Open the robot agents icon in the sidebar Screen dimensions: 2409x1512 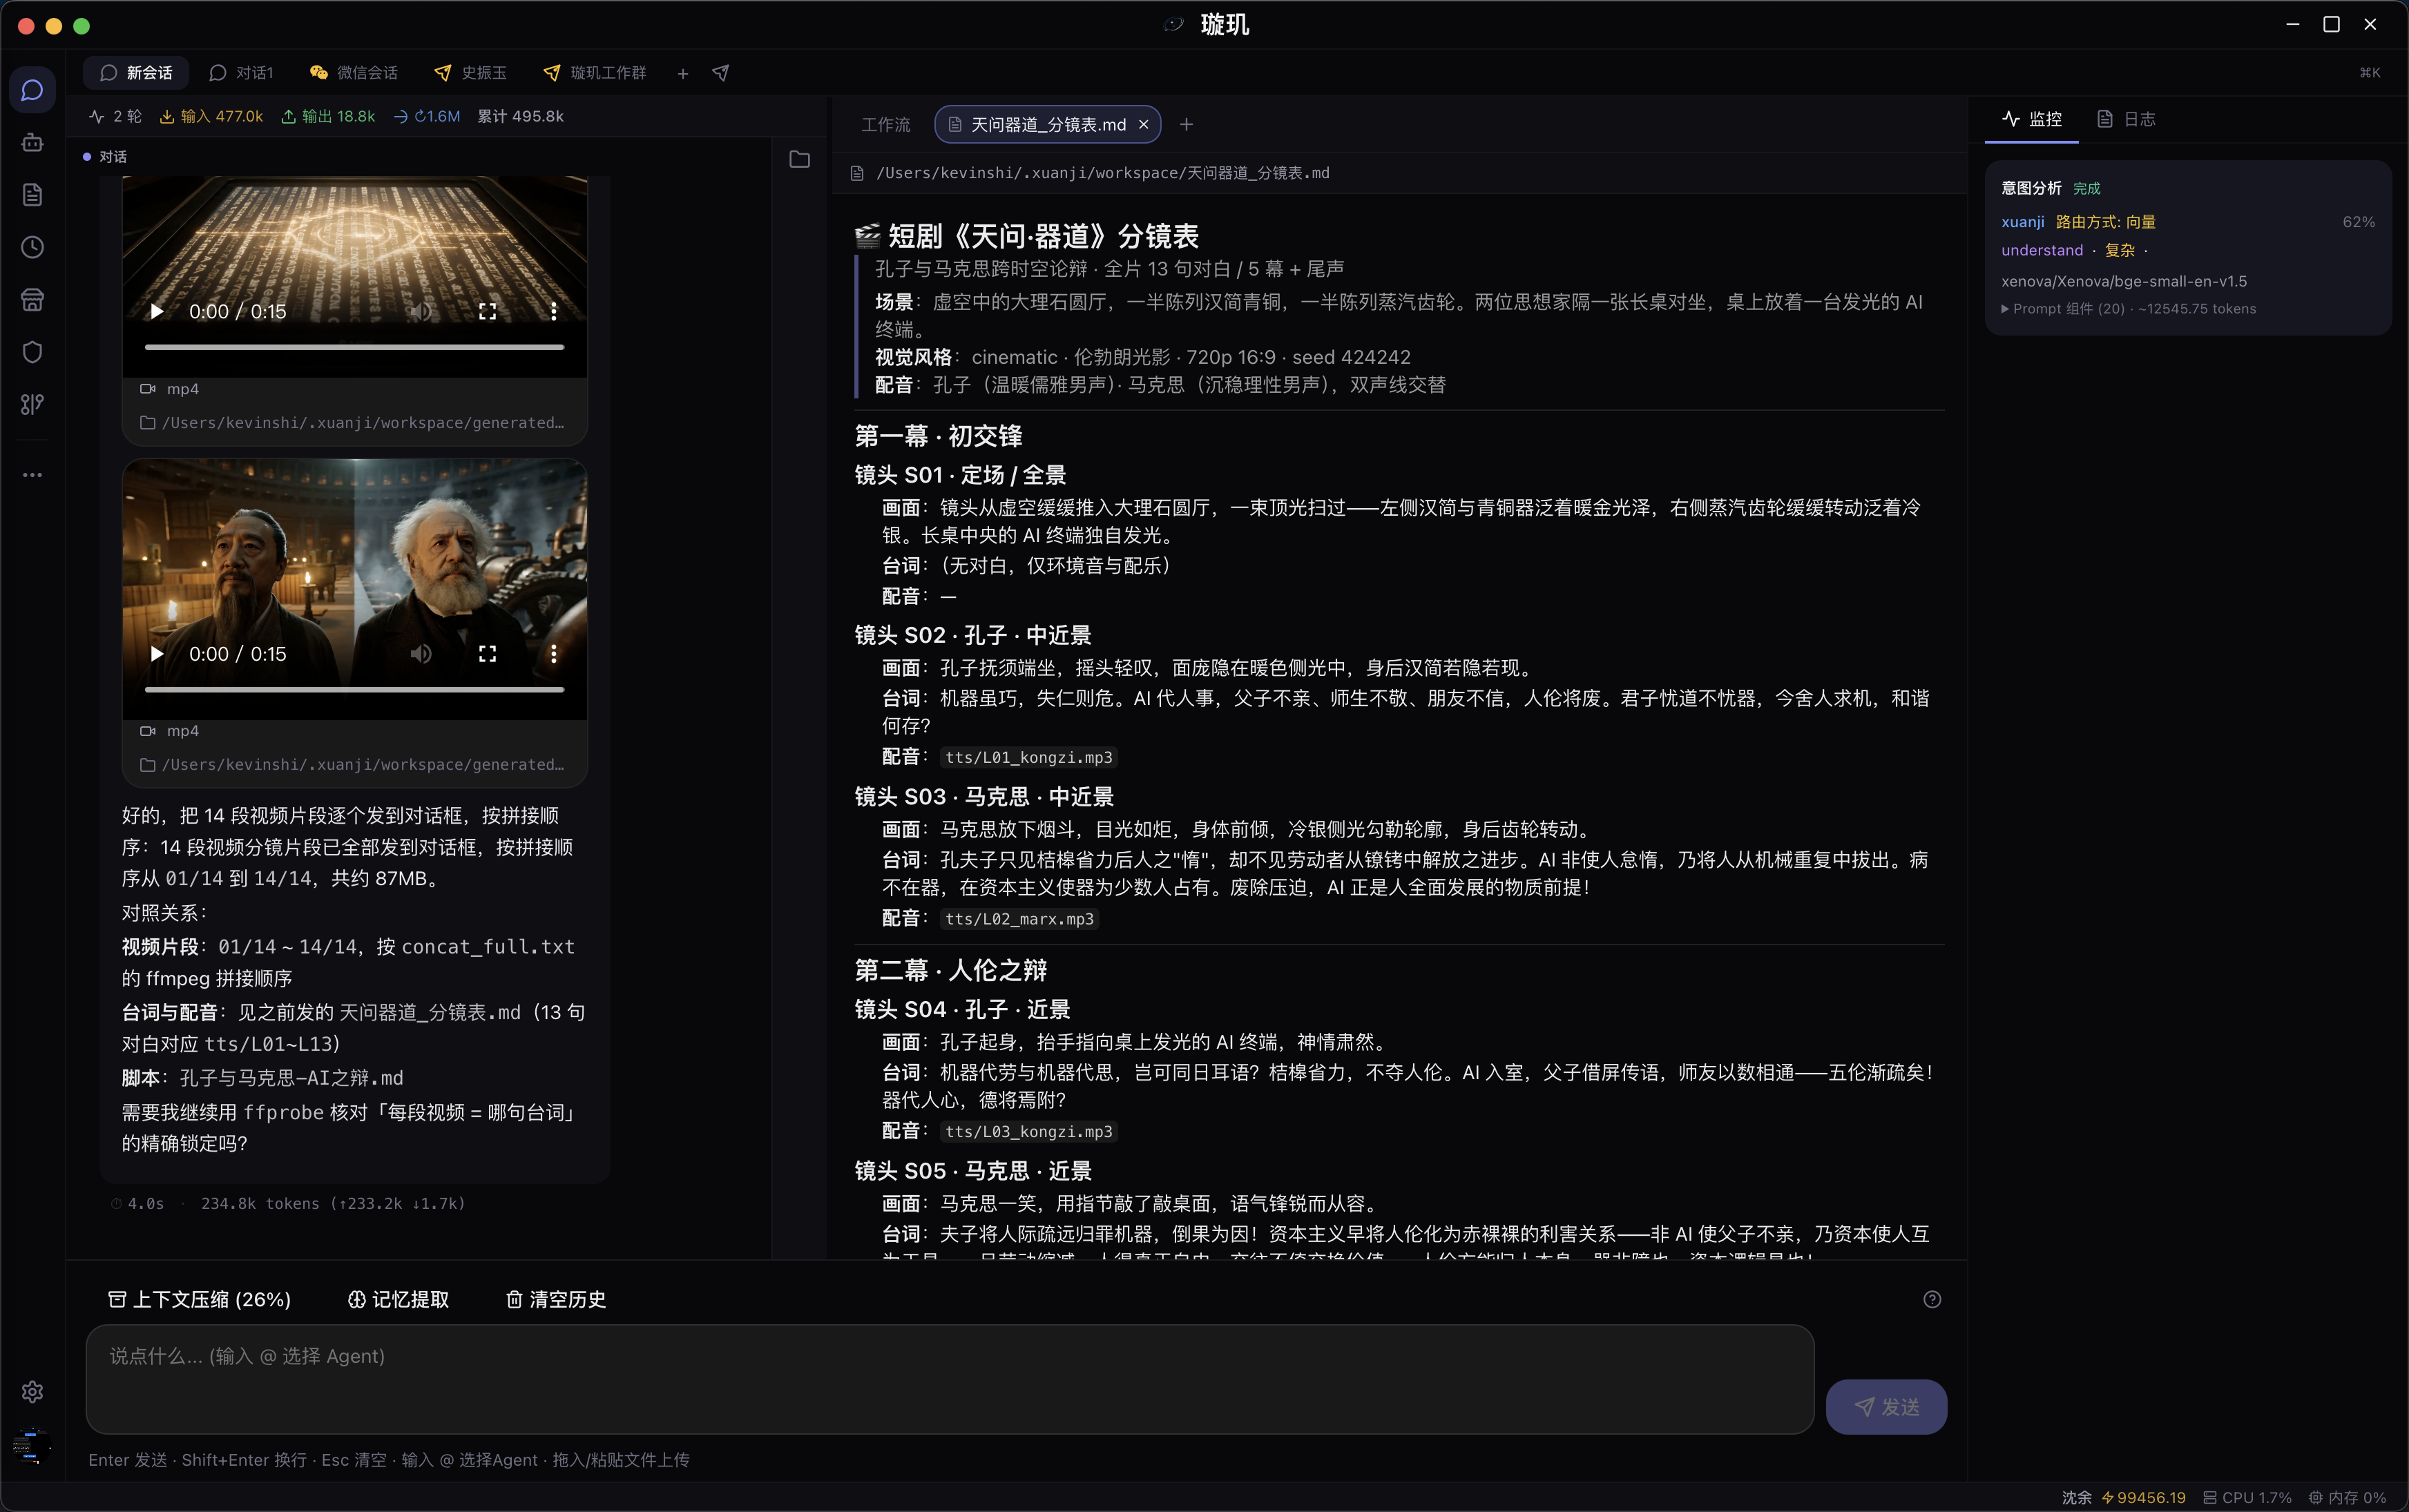coord(32,142)
